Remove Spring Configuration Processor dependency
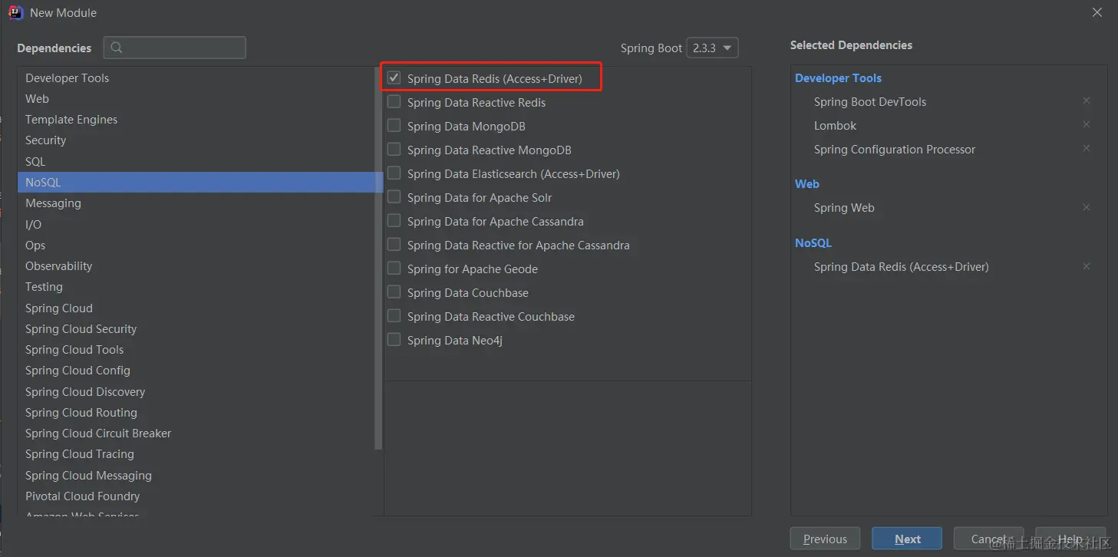Viewport: 1118px width, 557px height. pos(1086,148)
